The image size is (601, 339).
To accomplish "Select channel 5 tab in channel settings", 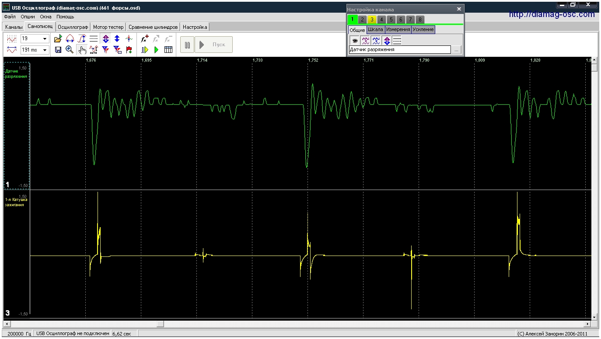I will pos(391,20).
